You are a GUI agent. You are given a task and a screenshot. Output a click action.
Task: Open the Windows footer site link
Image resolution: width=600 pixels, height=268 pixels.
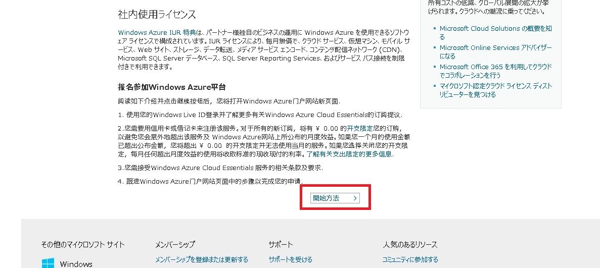click(76, 264)
